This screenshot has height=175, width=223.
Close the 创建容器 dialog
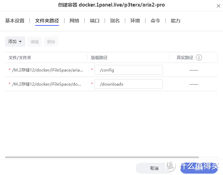pyautogui.click(x=218, y=6)
